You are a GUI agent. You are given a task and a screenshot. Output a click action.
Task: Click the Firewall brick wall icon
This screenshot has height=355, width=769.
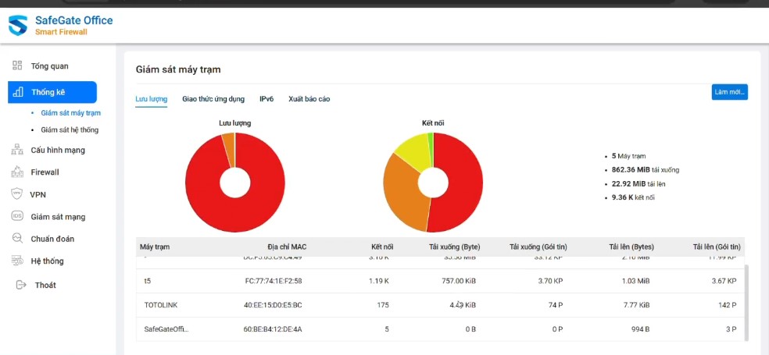(17, 172)
